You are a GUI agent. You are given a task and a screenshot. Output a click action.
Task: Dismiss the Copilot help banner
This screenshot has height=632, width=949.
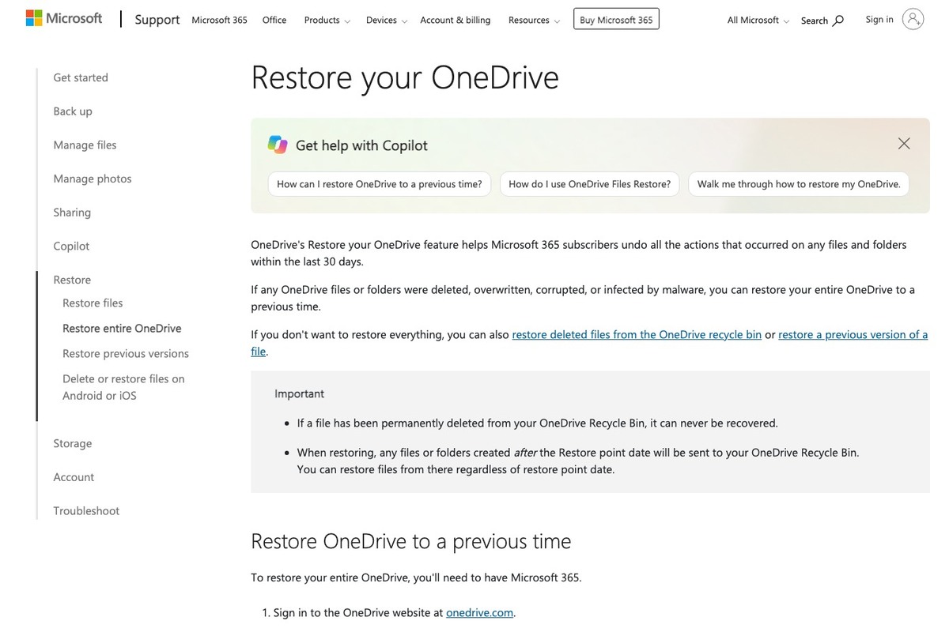(904, 144)
